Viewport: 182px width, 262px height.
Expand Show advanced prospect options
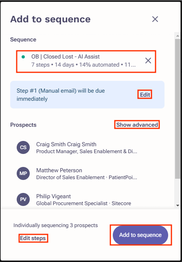coord(137,125)
